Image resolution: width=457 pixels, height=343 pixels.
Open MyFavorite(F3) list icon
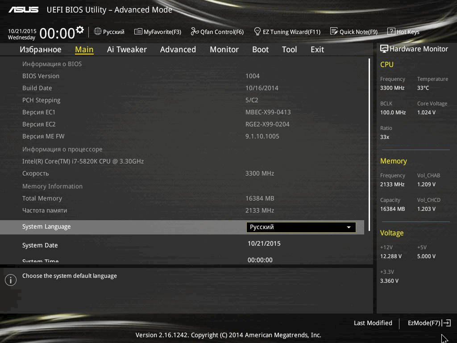point(138,32)
